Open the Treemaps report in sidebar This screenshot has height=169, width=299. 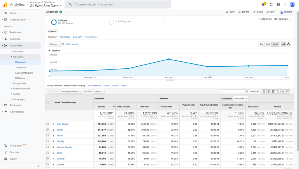tap(21, 67)
